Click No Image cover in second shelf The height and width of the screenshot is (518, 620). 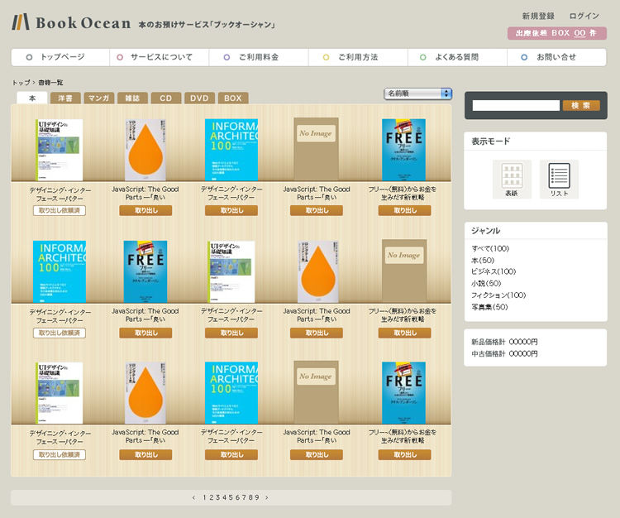[404, 271]
